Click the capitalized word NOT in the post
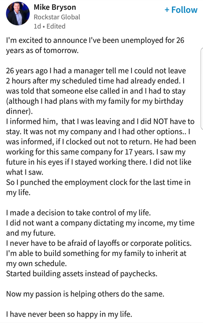 (161, 121)
